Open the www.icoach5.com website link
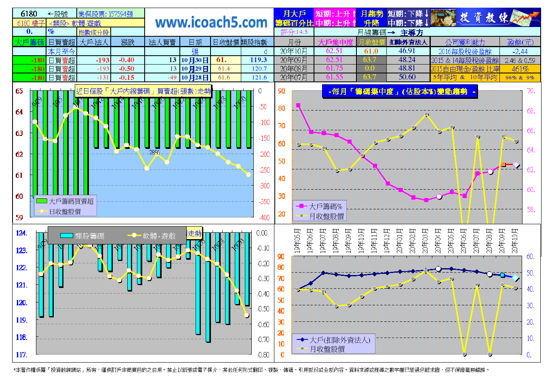 pos(211,23)
